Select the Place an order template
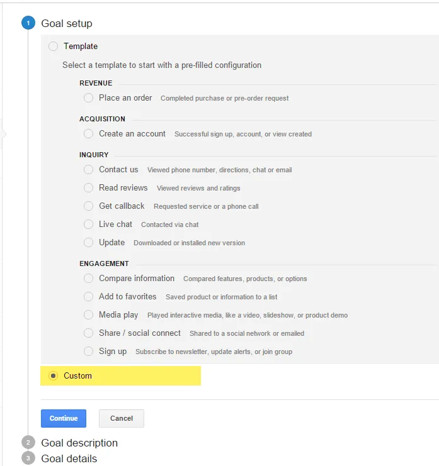 click(88, 98)
